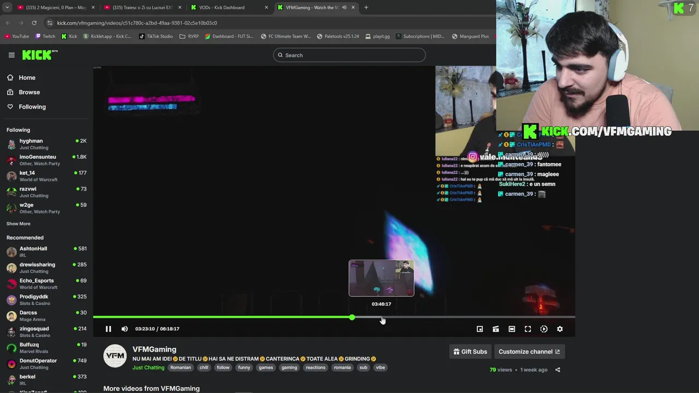The image size is (699, 393).
Task: Click the video progress bar handle
Action: (352, 317)
